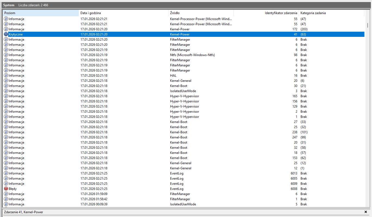Click the Kategoria zadania column header
The height and width of the screenshot is (217, 372).
(331, 13)
